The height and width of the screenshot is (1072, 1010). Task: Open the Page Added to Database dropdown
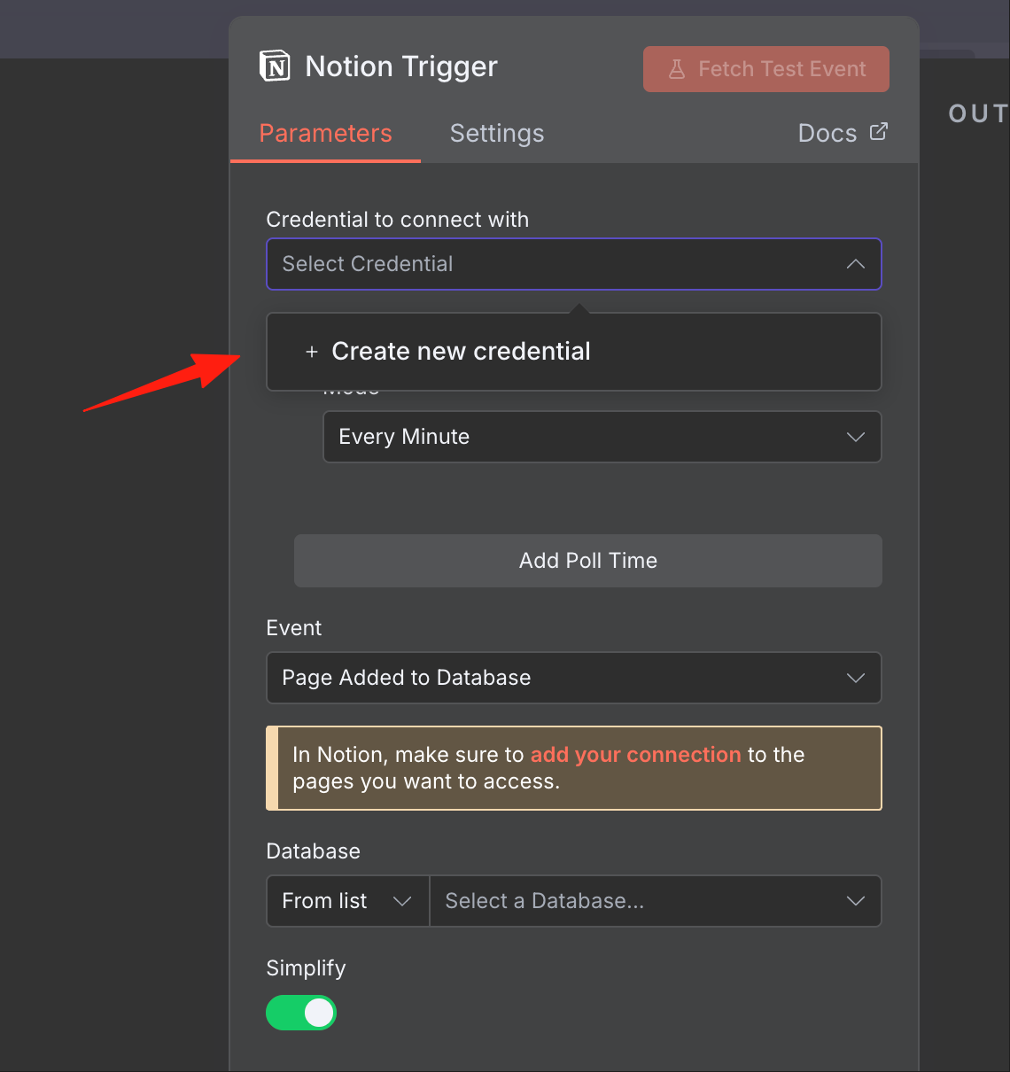coord(574,678)
